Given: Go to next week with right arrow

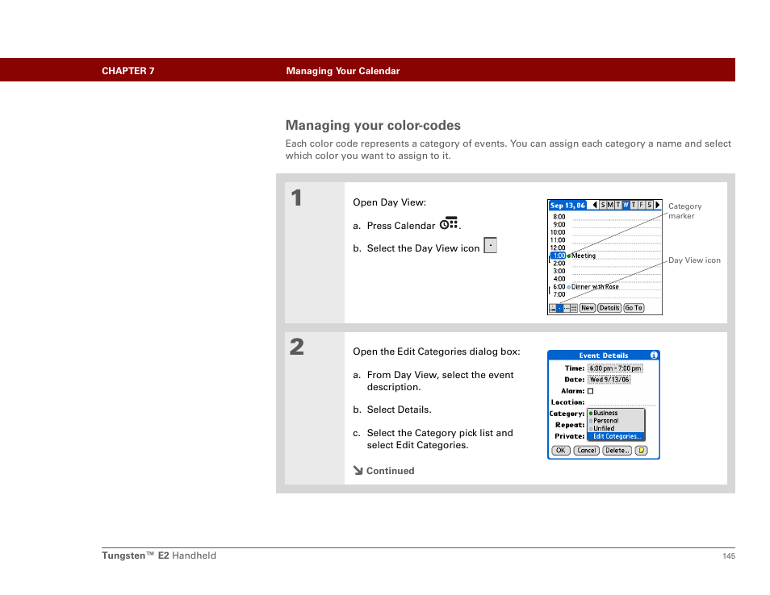Looking at the screenshot, I should 658,205.
